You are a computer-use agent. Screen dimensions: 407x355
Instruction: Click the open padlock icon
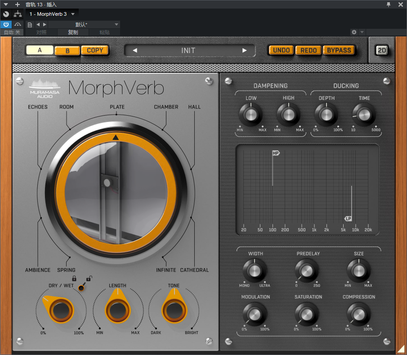pos(89,278)
